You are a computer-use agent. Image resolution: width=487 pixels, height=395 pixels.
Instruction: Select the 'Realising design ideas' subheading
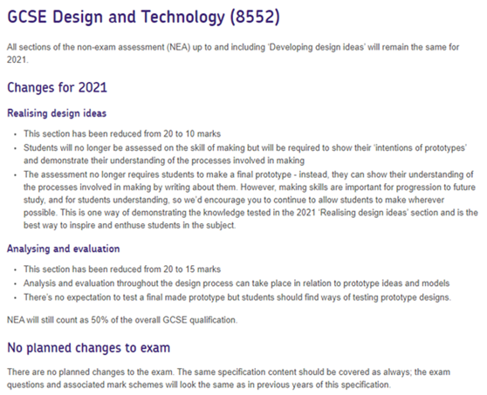click(57, 113)
